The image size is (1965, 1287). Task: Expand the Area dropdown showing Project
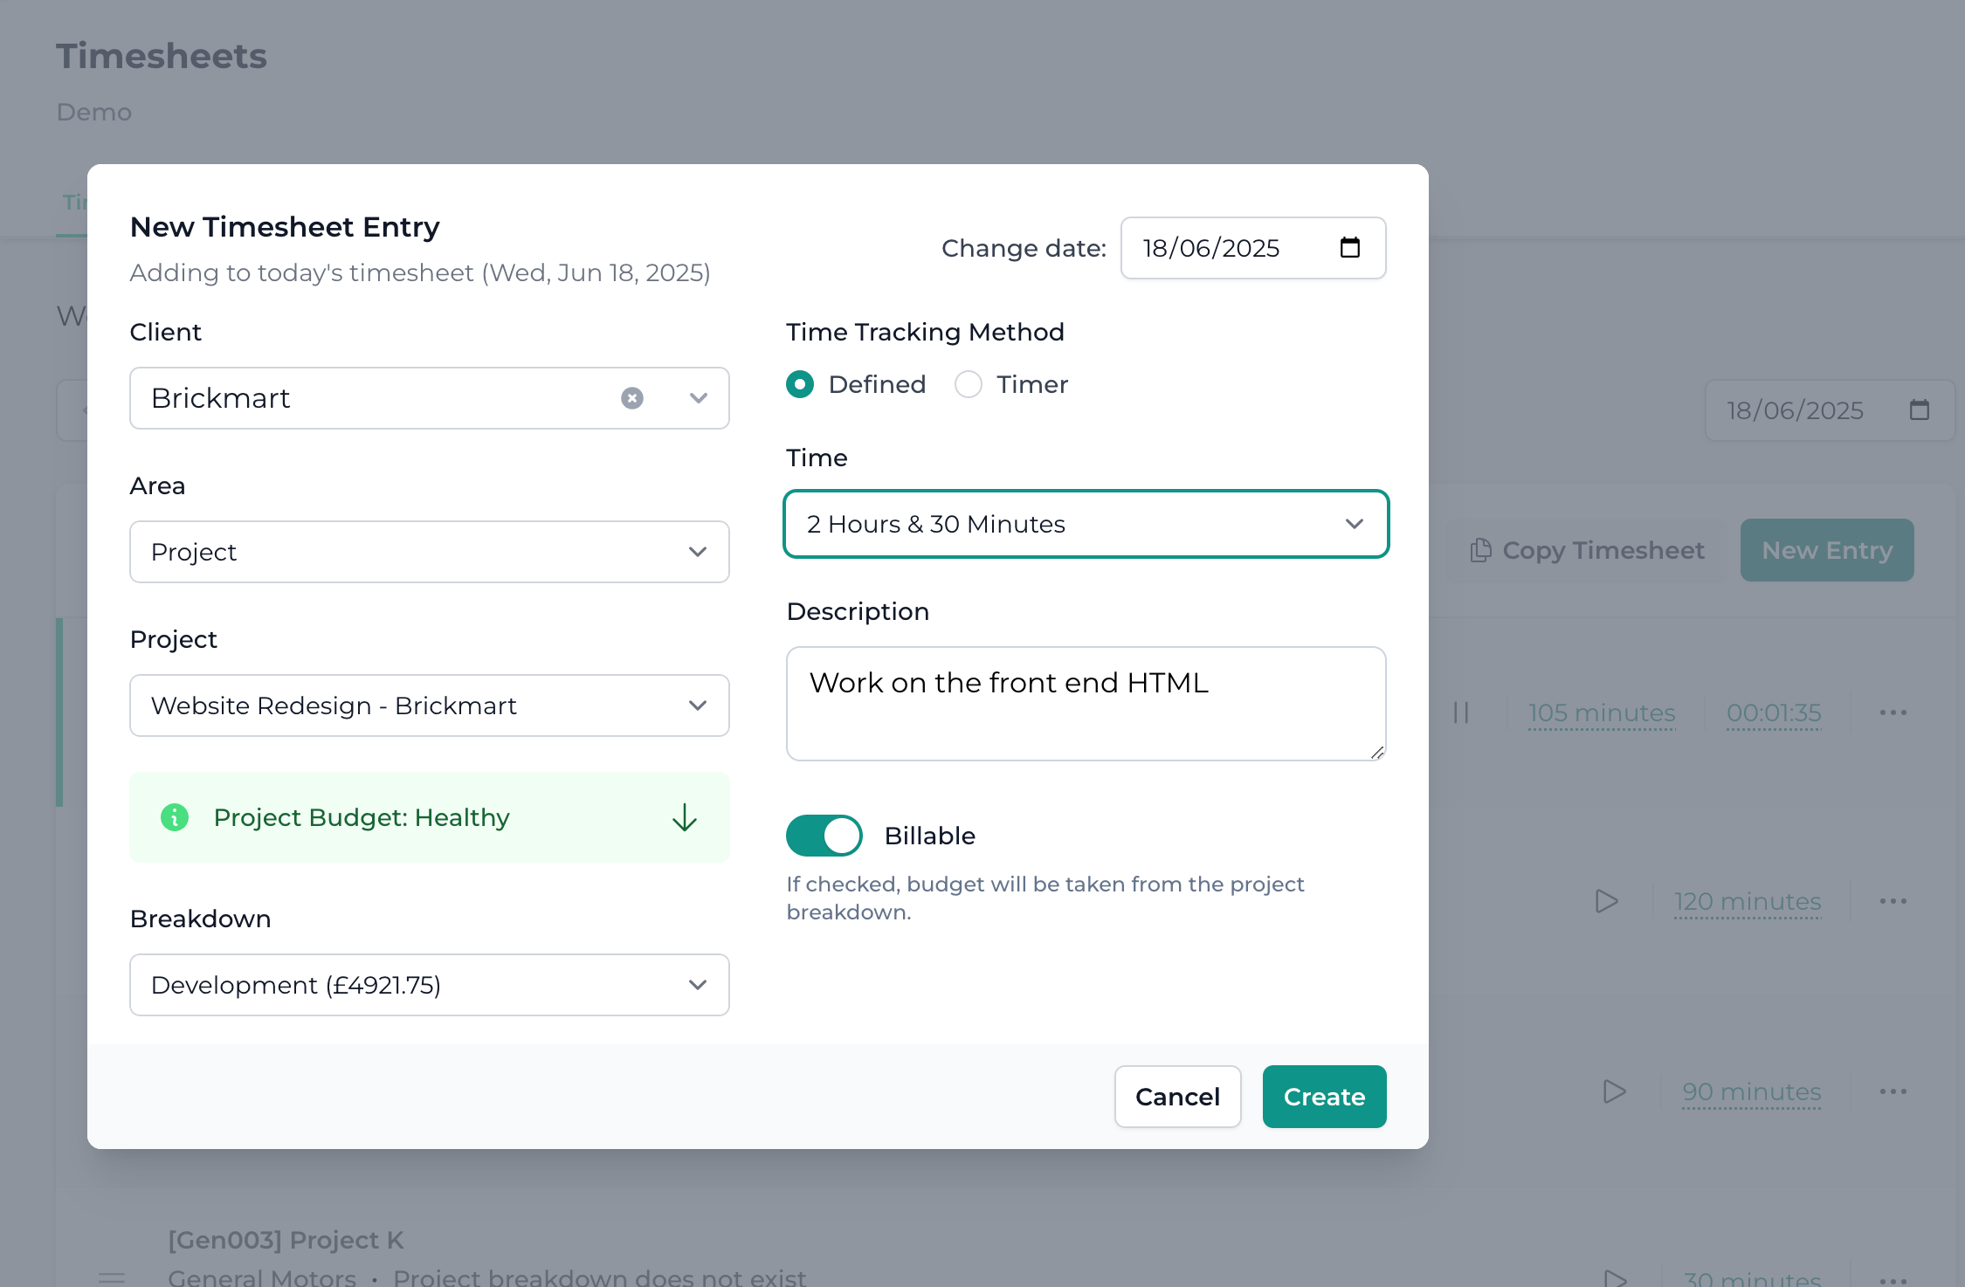click(x=429, y=552)
